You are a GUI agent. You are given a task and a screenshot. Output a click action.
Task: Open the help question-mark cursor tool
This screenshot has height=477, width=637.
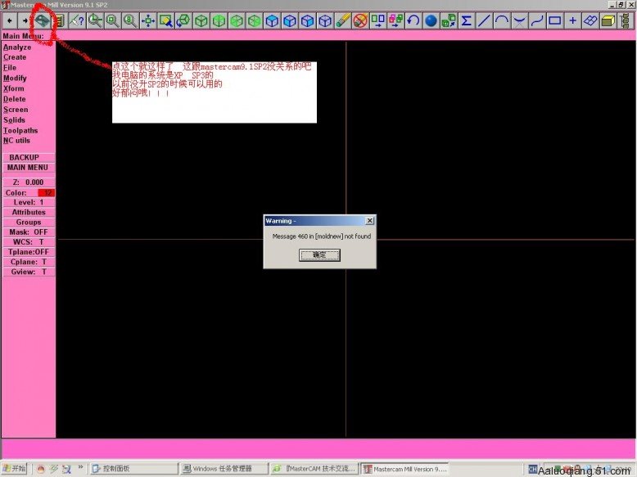coord(77,20)
